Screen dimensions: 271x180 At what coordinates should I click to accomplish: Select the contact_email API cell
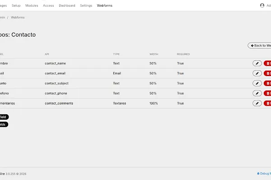(x=55, y=73)
